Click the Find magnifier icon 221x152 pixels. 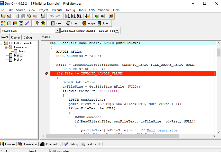pos(68,16)
